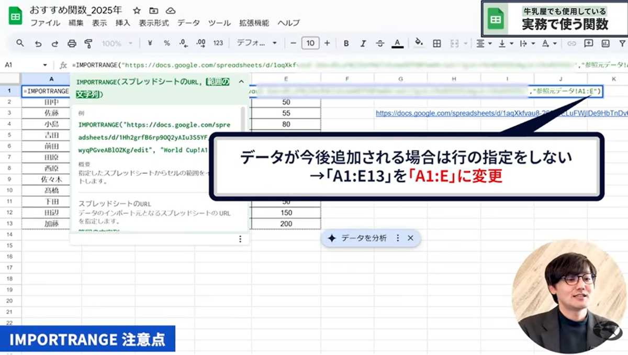Open the fill color paint bucket

click(419, 43)
